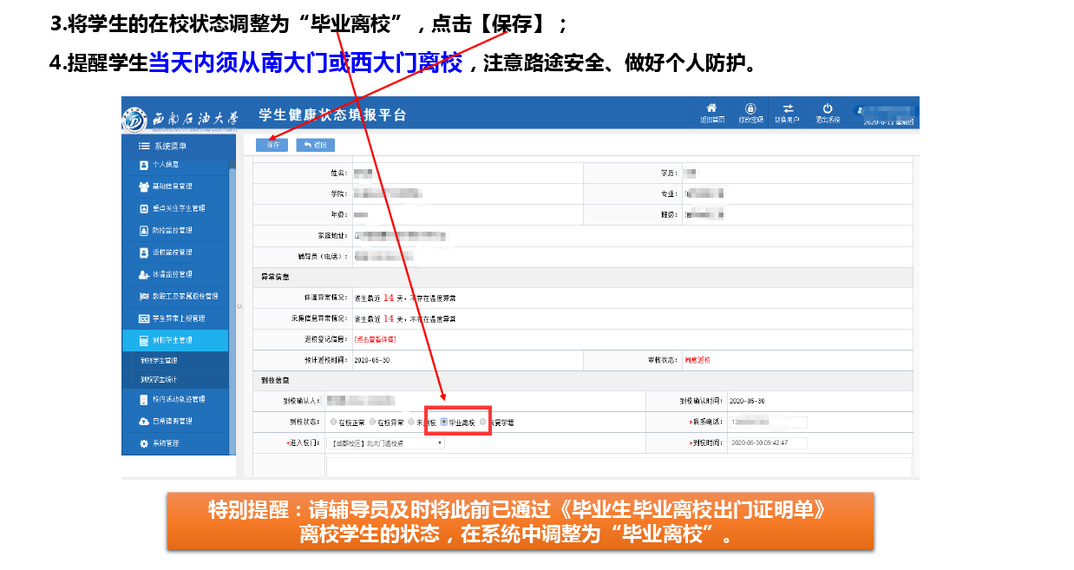Click the 系统菜单 hamburger icon
Image resolution: width=1074 pixels, height=570 pixels.
(x=144, y=146)
